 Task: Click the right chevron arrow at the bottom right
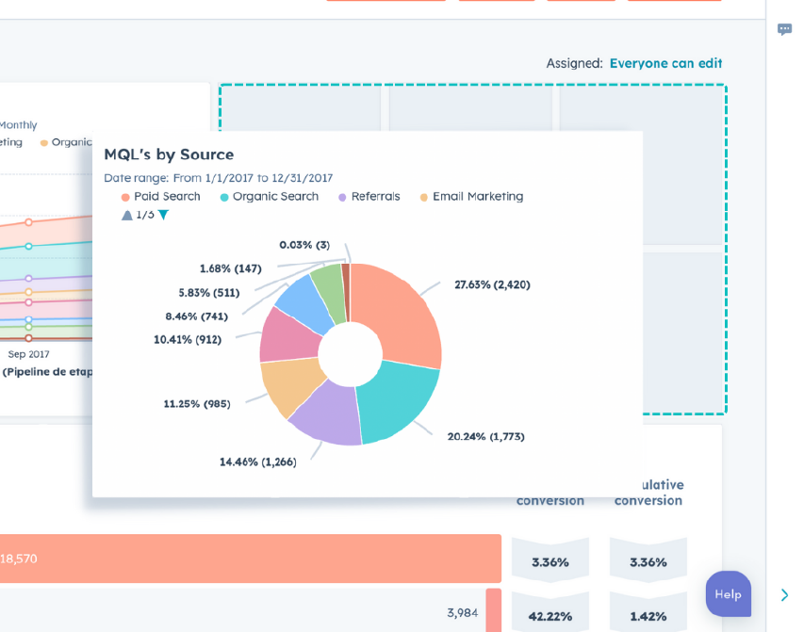(x=784, y=595)
